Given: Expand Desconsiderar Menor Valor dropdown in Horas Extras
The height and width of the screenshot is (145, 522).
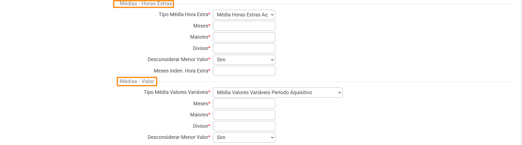Looking at the screenshot, I should (x=244, y=60).
